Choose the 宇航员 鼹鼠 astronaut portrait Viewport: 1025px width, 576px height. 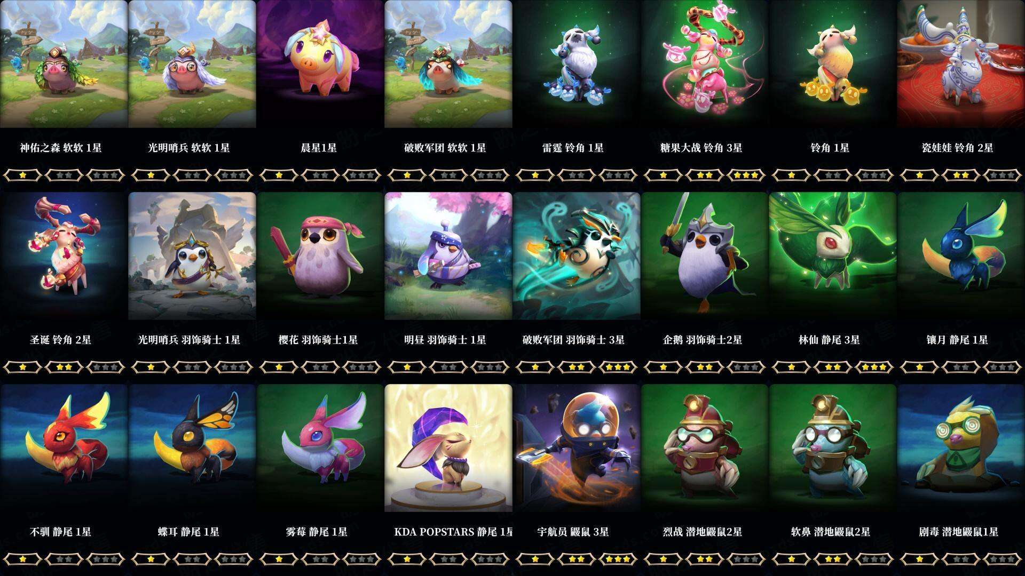pos(577,448)
